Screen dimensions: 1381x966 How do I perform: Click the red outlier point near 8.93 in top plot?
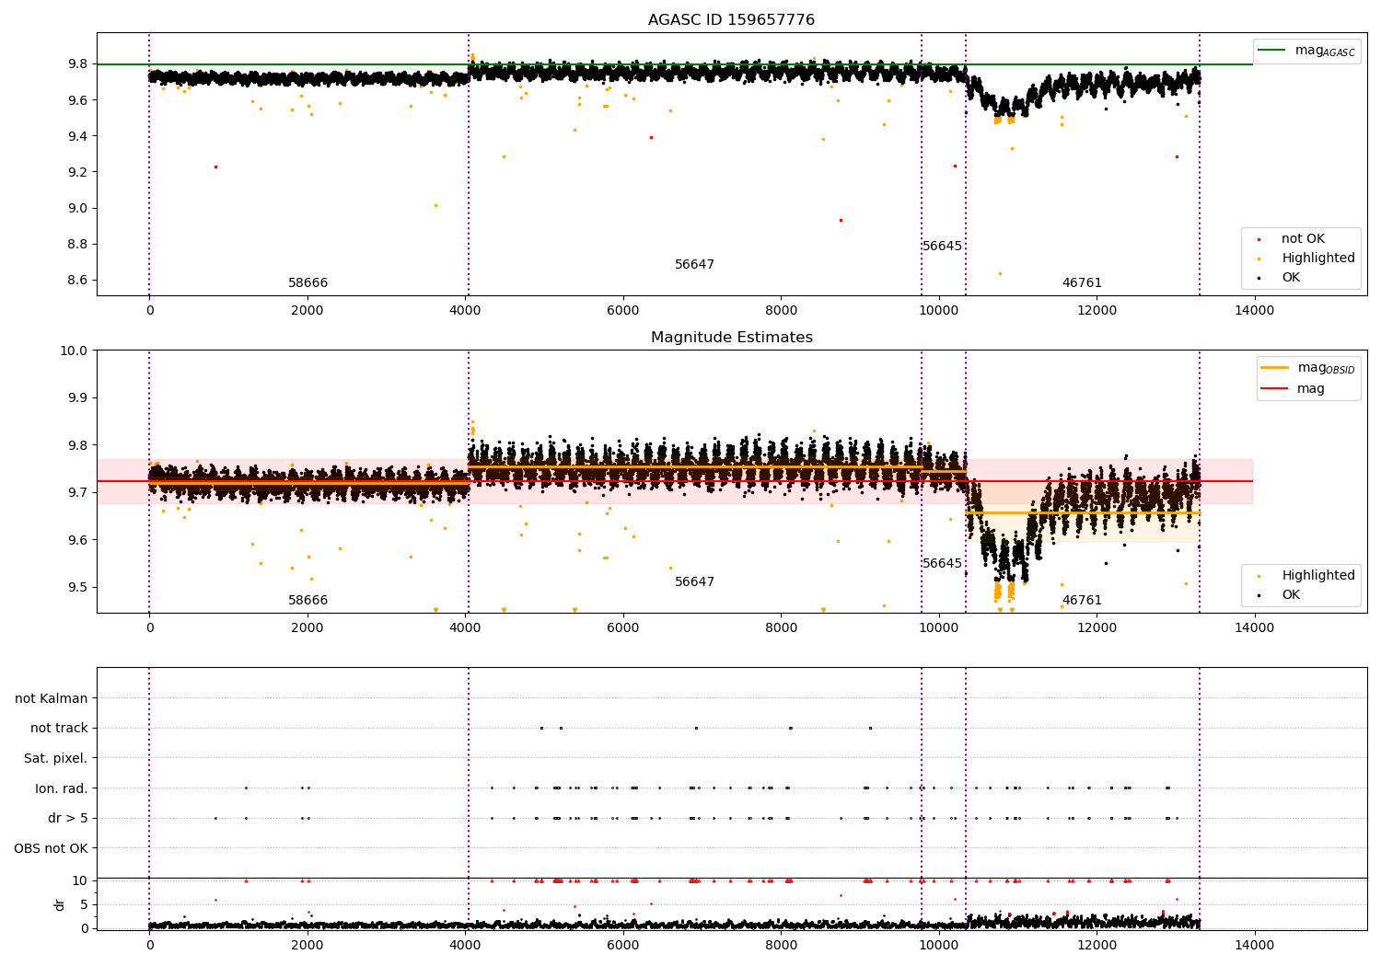click(x=841, y=220)
